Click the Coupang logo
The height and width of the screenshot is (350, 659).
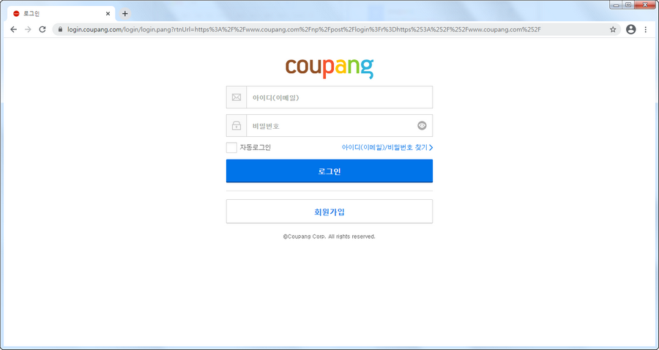(x=329, y=68)
